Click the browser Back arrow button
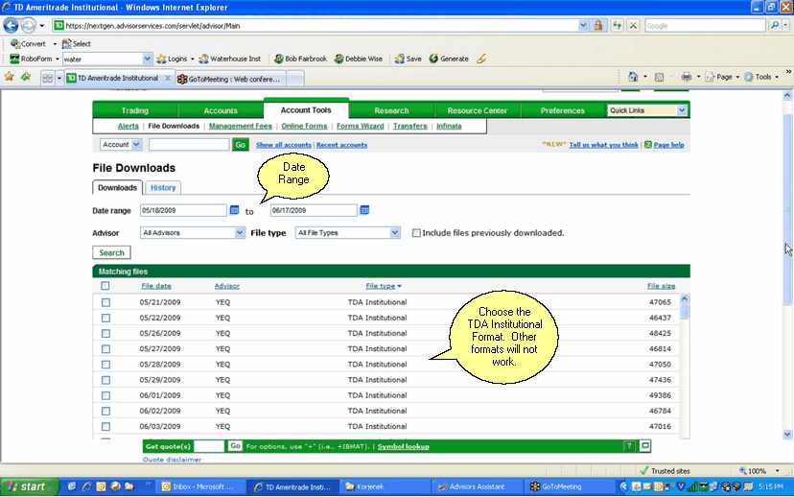794x497 pixels. [11, 25]
